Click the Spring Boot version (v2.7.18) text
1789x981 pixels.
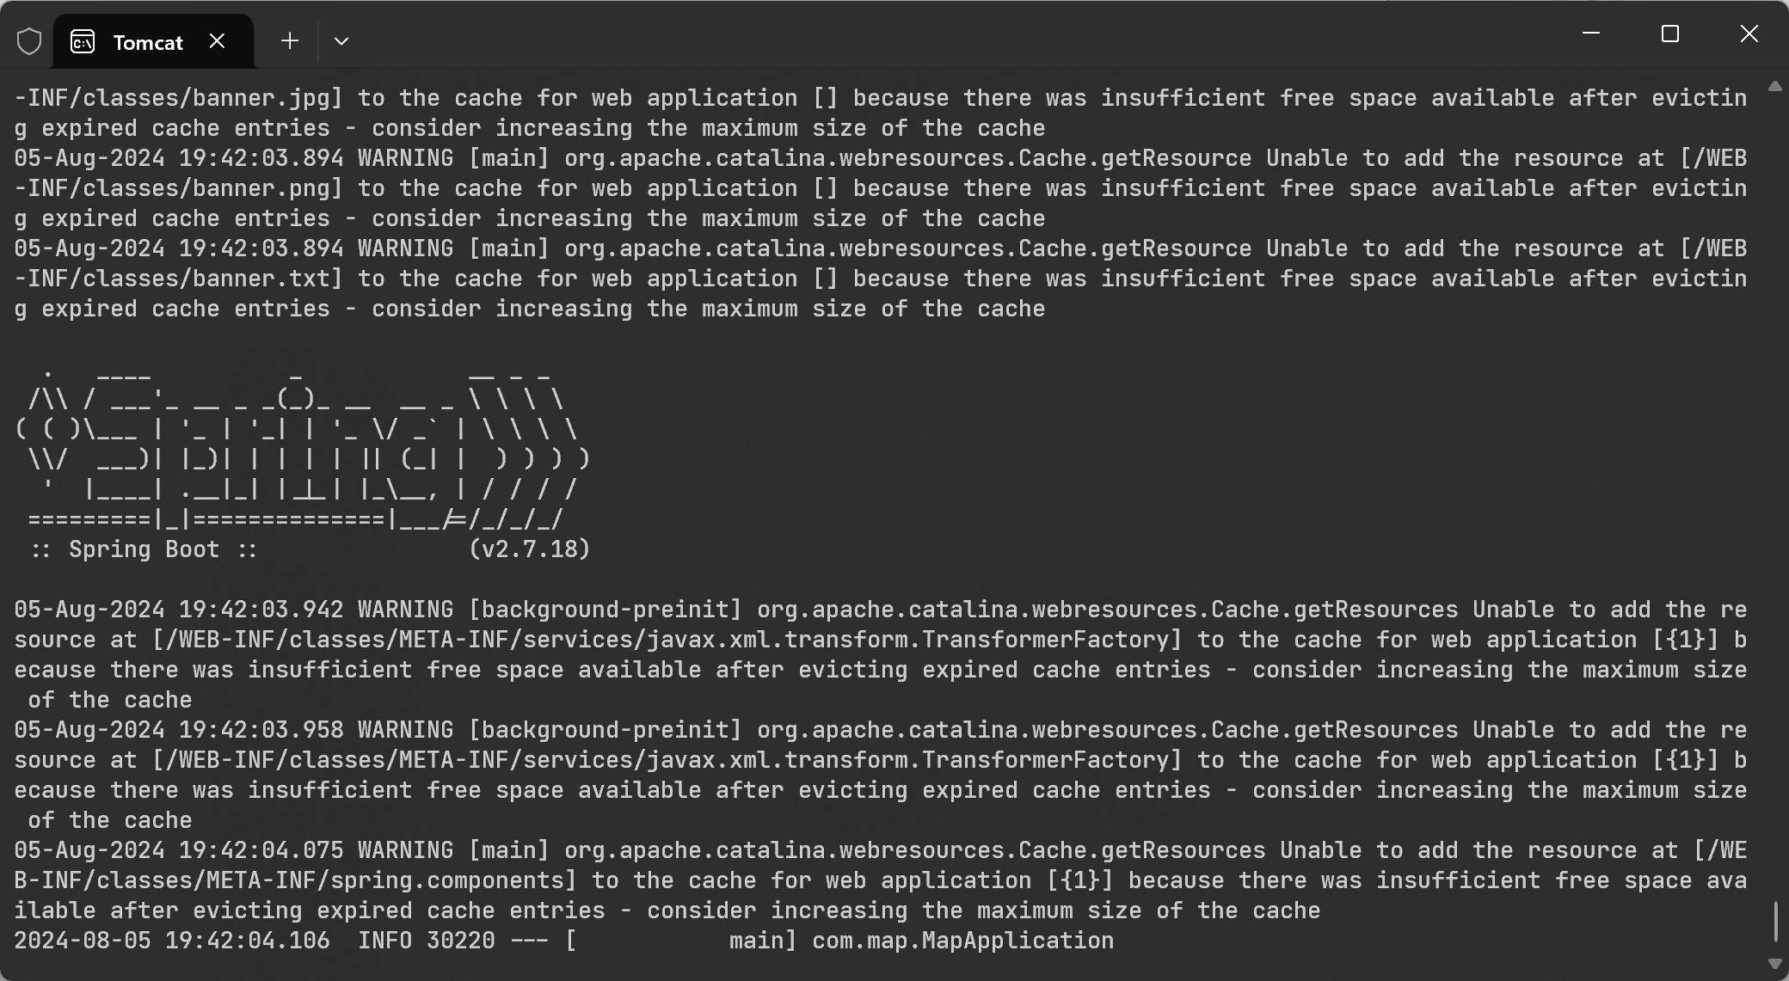[x=529, y=549]
